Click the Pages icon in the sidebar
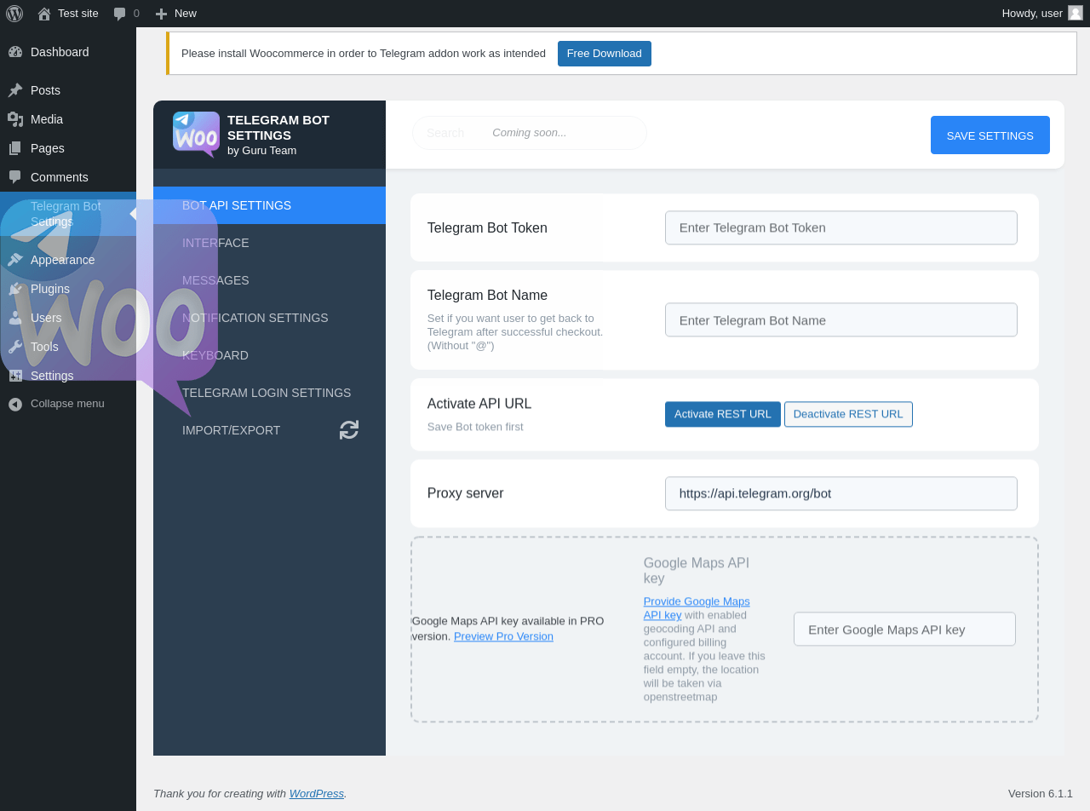Viewport: 1090px width, 811px height. [x=15, y=148]
